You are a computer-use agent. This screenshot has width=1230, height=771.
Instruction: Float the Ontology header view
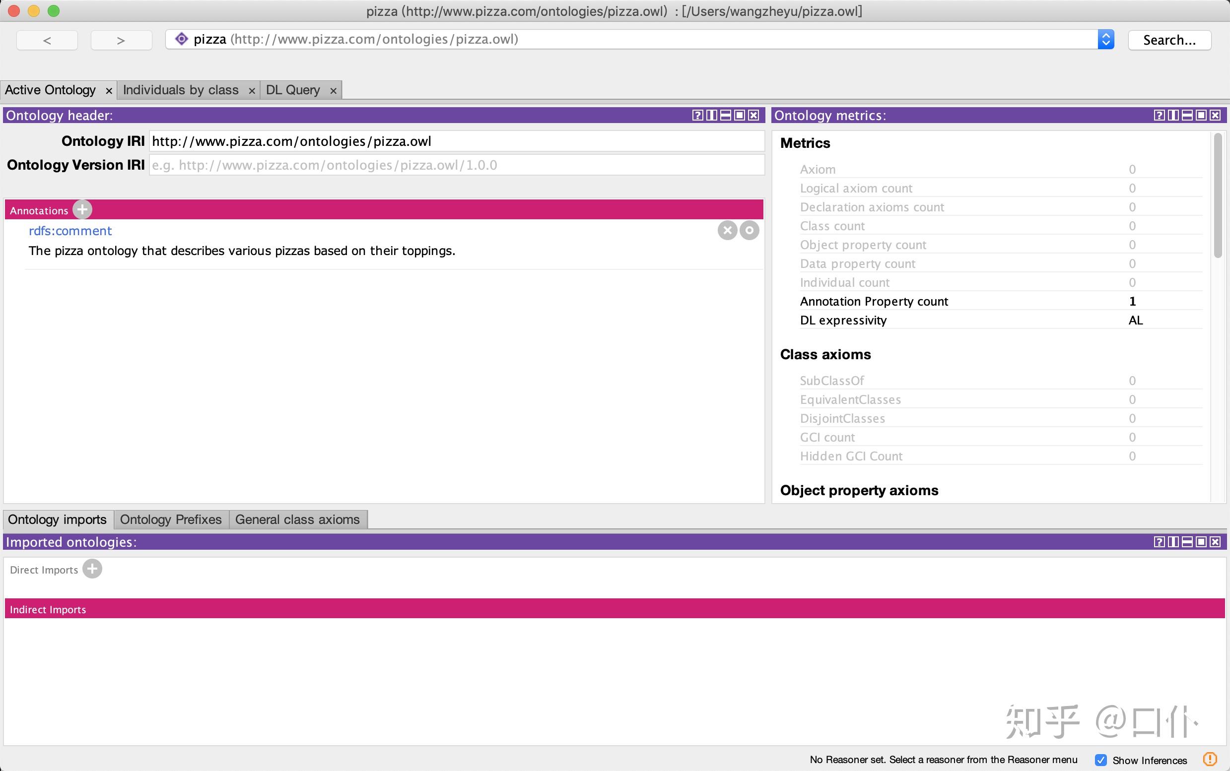[x=739, y=115]
